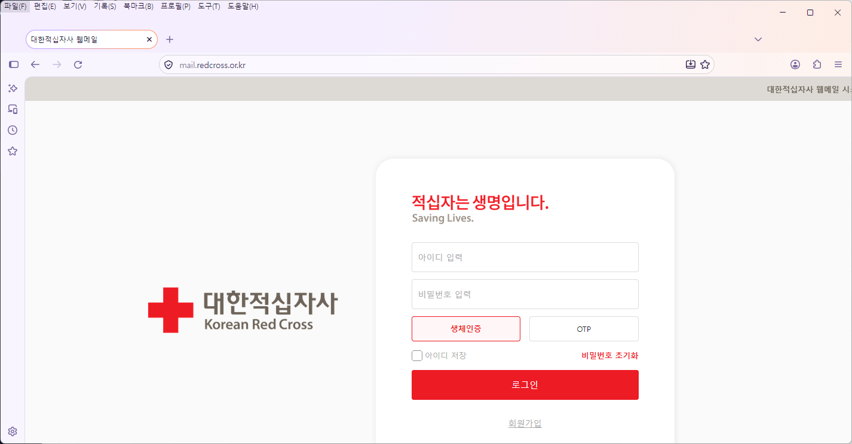Screen dimensions: 852x444
Task: Install page as app icon in address bar
Action: pyautogui.click(x=691, y=64)
